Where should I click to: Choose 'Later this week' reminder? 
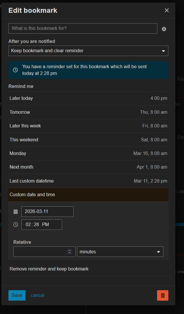(88, 126)
